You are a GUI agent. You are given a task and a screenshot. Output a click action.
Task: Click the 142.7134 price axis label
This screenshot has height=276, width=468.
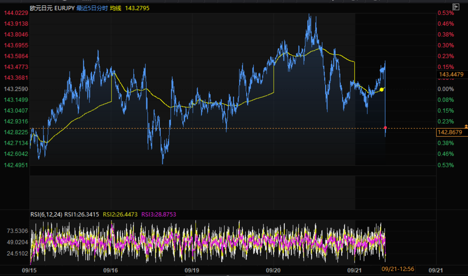coord(16,143)
